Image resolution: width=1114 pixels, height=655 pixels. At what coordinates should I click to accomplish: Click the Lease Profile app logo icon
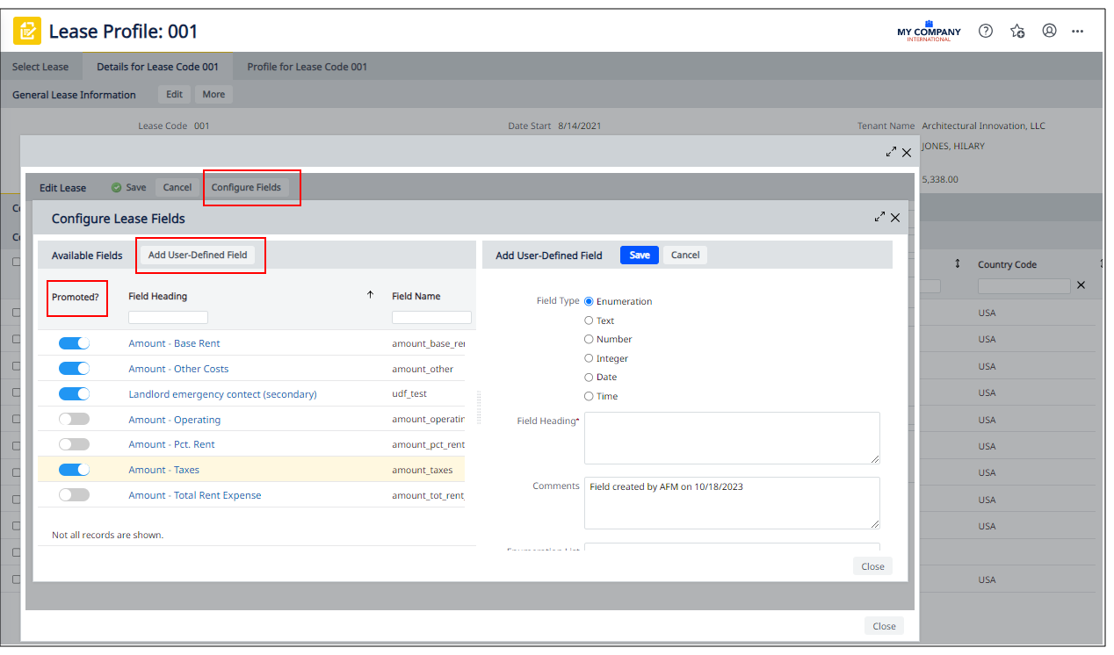click(x=26, y=30)
